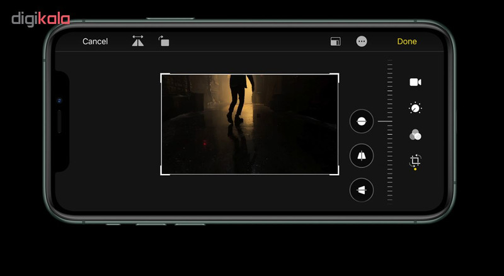Image resolution: width=504 pixels, height=276 pixels.
Task: Tap the Cancel button
Action: 95,42
